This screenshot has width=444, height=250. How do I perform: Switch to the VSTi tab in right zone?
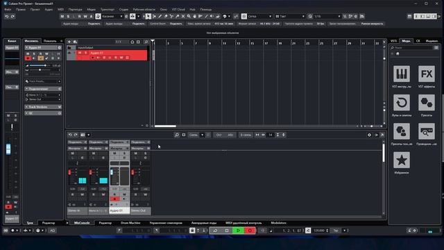(393, 41)
